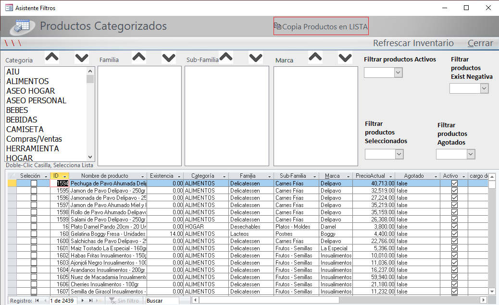Click the Sin filtro indicator in the navigator
Viewport: 499px width, 305px height.
125,301
